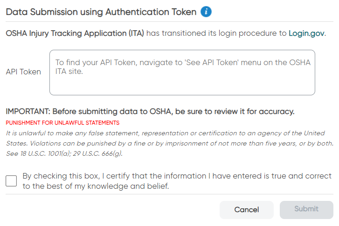Click the blue info icon beside the title

[206, 12]
